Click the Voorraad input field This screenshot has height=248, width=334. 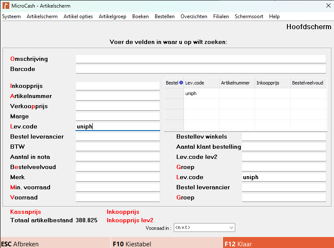pyautogui.click(x=117, y=197)
